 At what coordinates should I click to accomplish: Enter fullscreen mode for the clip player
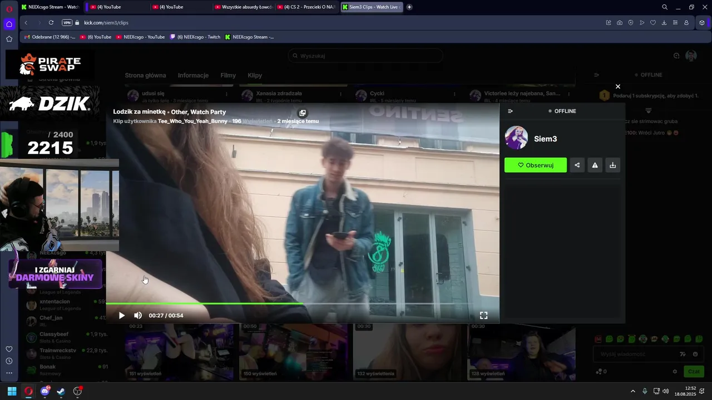[x=484, y=316]
